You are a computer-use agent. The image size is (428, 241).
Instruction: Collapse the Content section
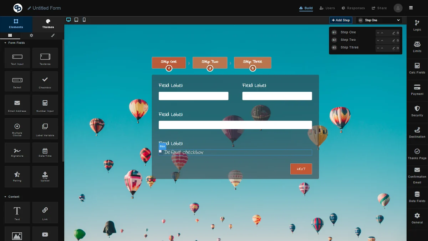(5, 197)
